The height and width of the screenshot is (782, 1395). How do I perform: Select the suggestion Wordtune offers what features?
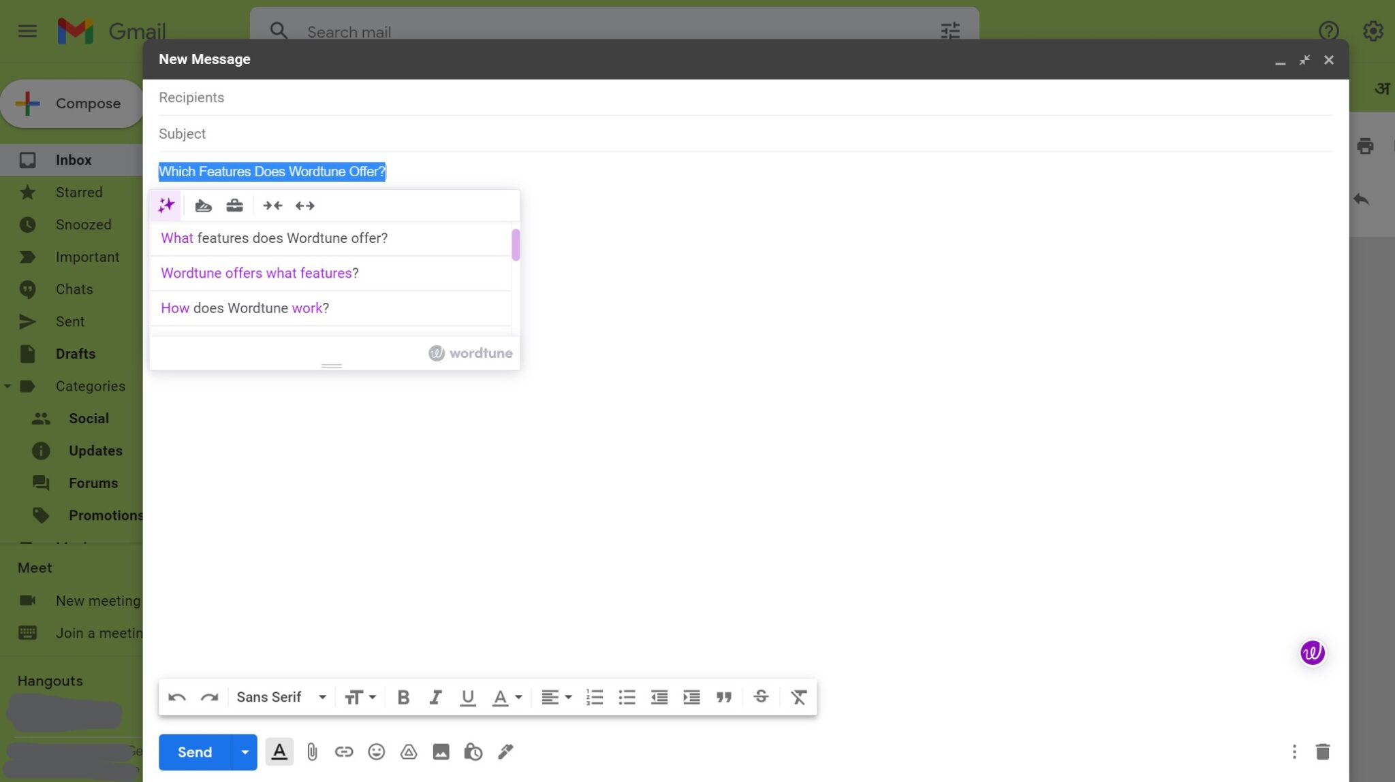coord(259,273)
